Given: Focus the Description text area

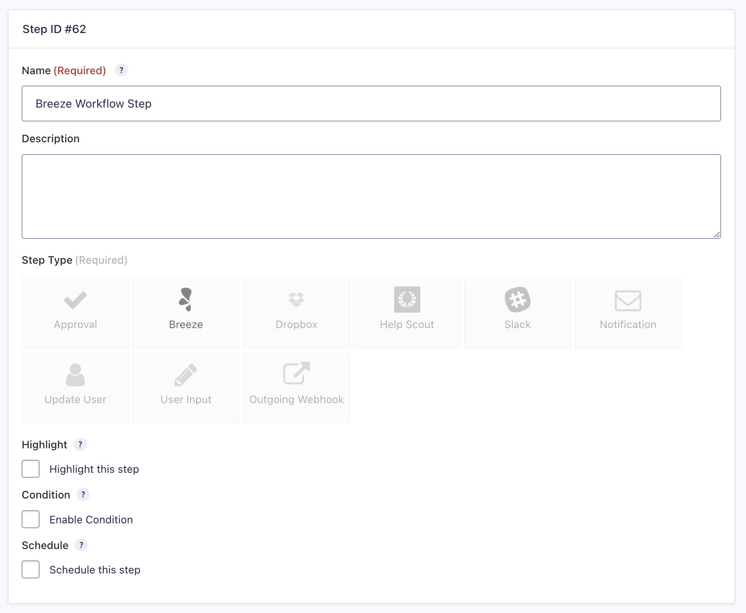Looking at the screenshot, I should click(x=371, y=196).
